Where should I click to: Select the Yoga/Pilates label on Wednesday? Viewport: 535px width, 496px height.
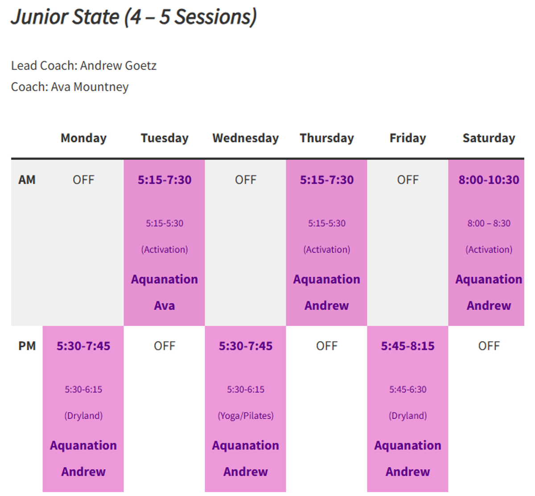pos(246,416)
